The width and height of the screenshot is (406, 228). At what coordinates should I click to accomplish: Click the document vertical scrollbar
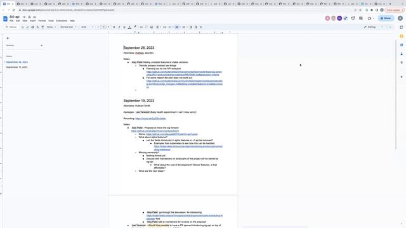pyautogui.click(x=395, y=94)
